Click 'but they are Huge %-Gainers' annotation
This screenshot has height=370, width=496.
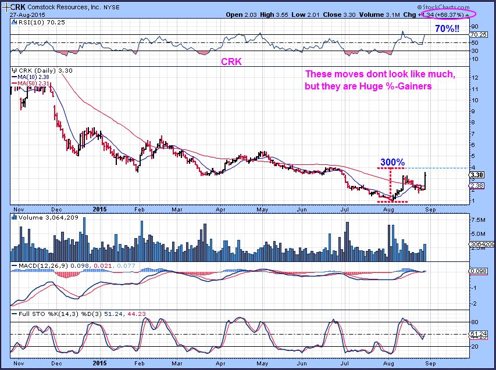click(x=368, y=87)
